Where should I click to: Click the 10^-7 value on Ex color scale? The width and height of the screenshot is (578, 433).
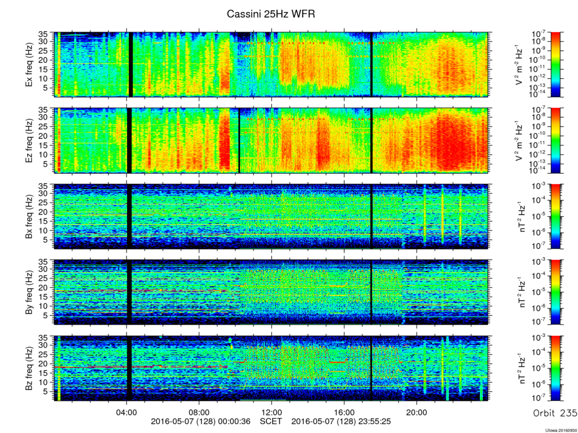540,34
